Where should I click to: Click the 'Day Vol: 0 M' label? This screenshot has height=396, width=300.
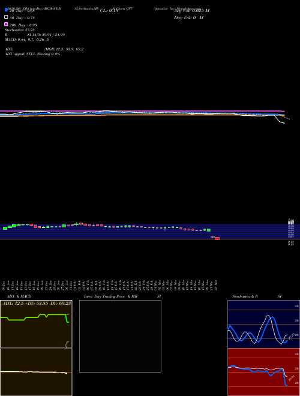[188, 18]
